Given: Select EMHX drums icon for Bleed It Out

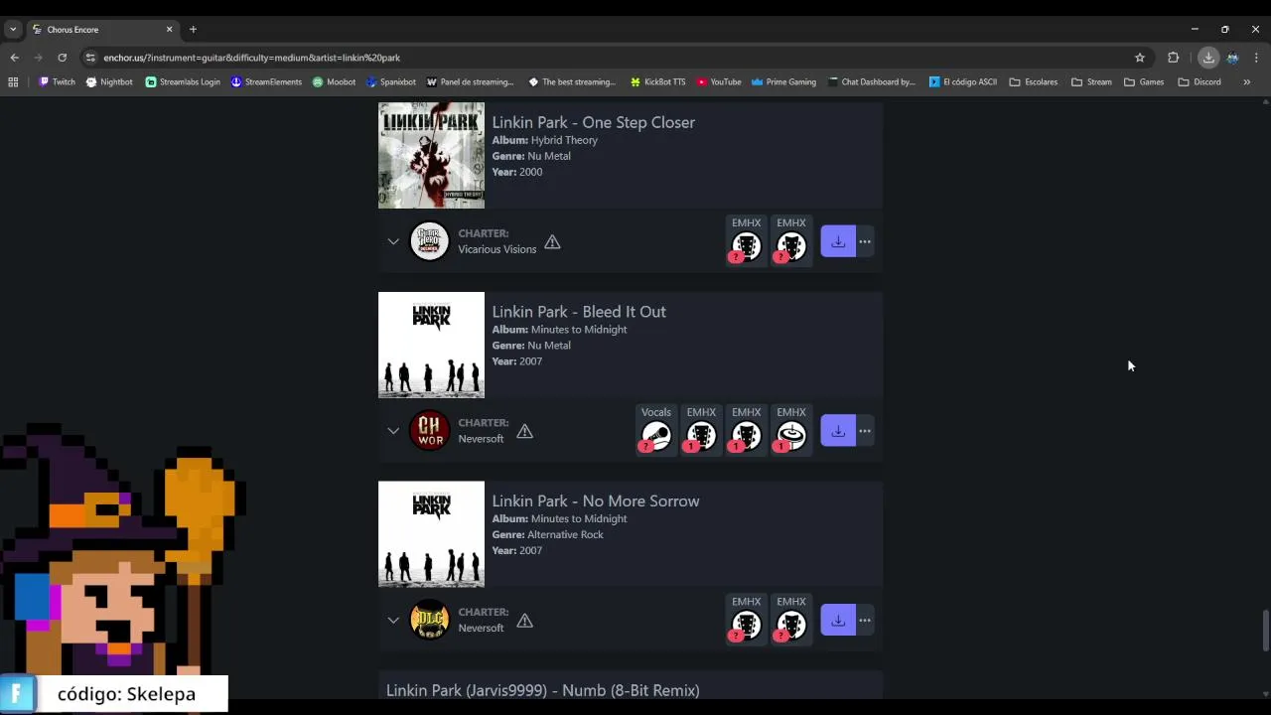Looking at the screenshot, I should click(791, 430).
